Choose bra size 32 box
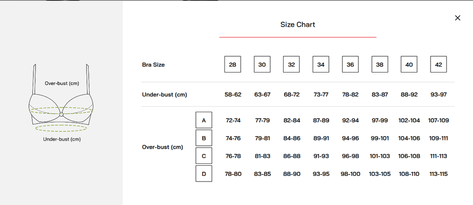This screenshot has width=473, height=205. 291,64
